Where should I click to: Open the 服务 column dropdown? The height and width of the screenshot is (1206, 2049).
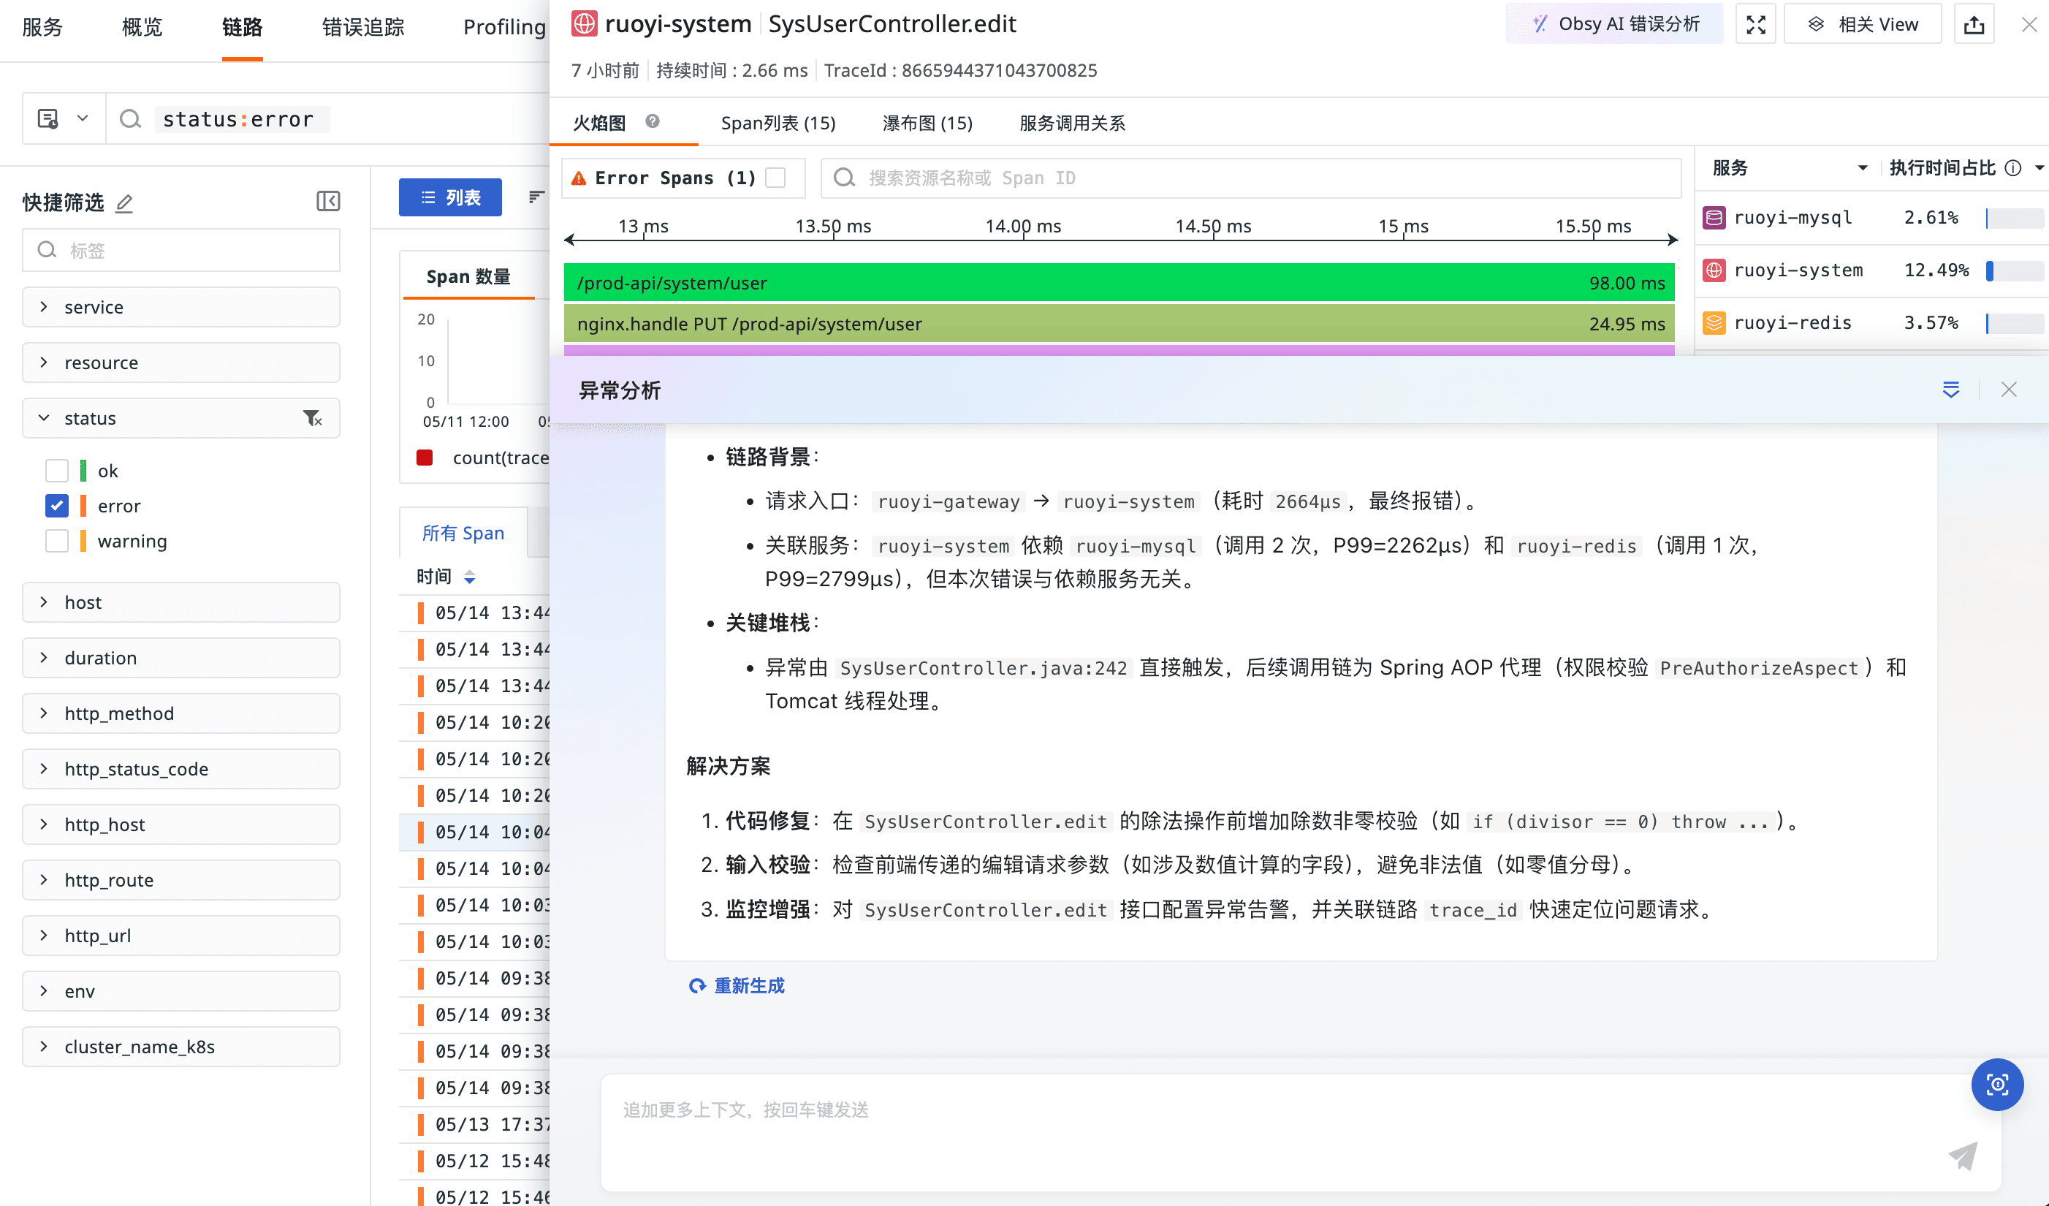[x=1863, y=168]
